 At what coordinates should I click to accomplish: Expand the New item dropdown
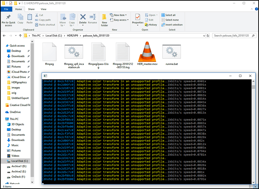126,15
